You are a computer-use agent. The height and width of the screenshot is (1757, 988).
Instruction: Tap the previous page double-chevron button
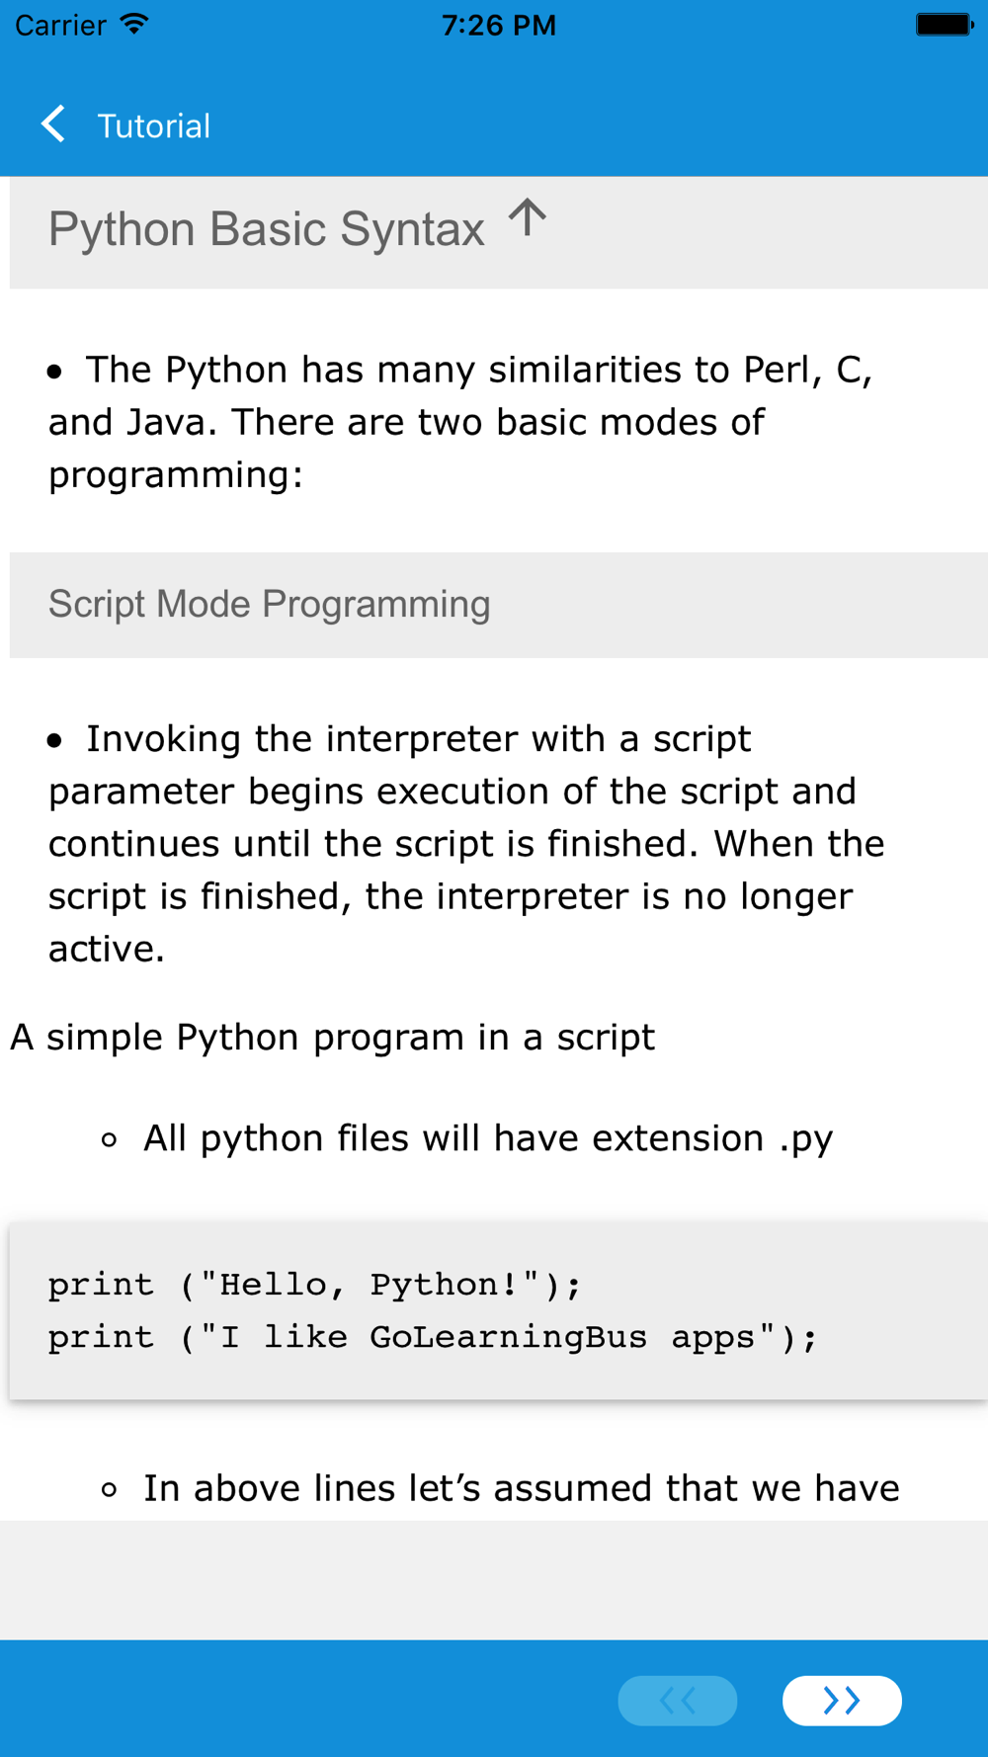[x=678, y=1700]
